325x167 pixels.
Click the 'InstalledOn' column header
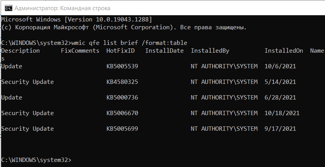284,51
